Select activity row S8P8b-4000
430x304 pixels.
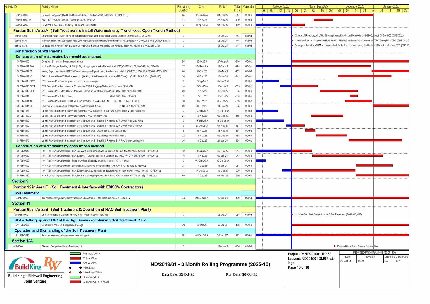coord(108,61)
